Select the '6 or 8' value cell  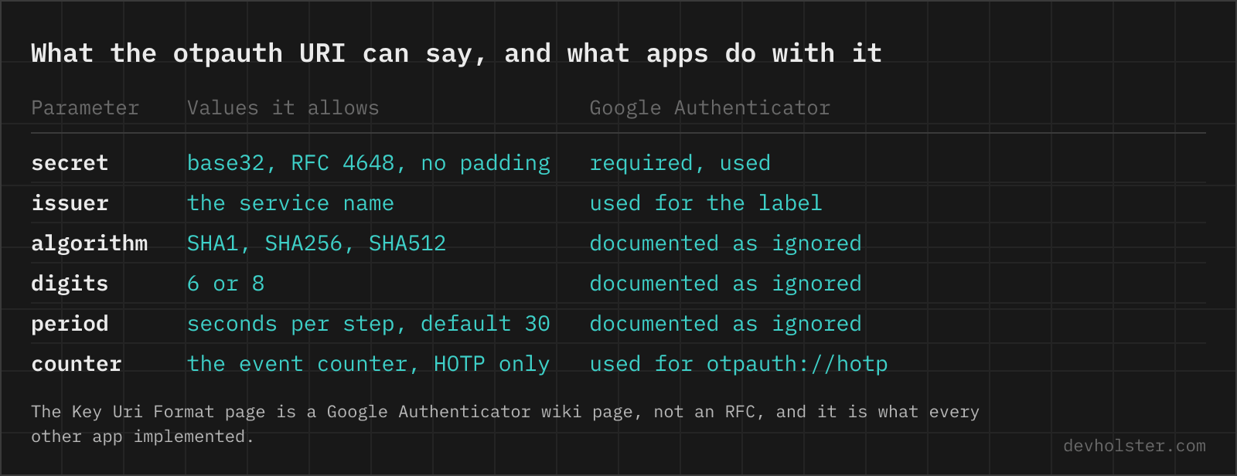226,284
